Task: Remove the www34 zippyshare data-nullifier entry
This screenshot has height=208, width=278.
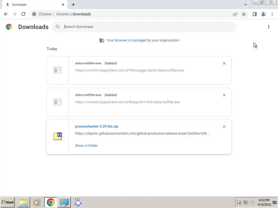Action: pos(224,95)
